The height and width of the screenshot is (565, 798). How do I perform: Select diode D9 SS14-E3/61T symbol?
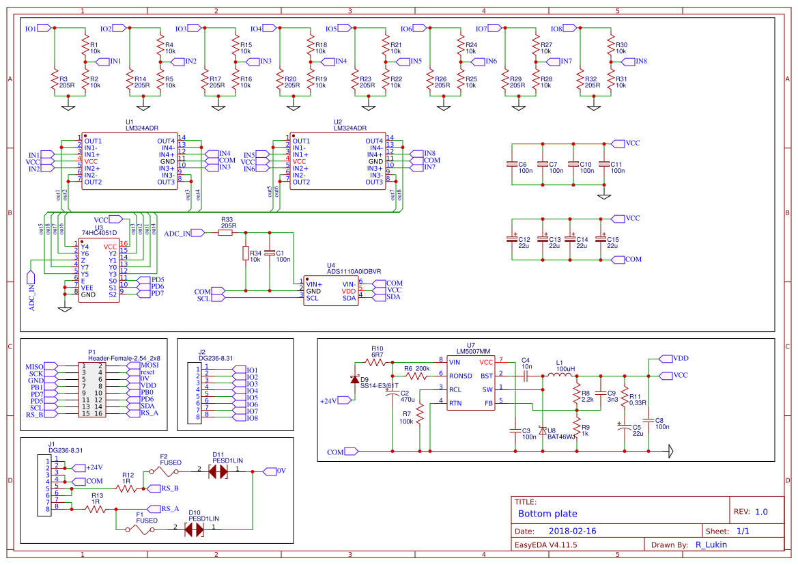pos(356,380)
